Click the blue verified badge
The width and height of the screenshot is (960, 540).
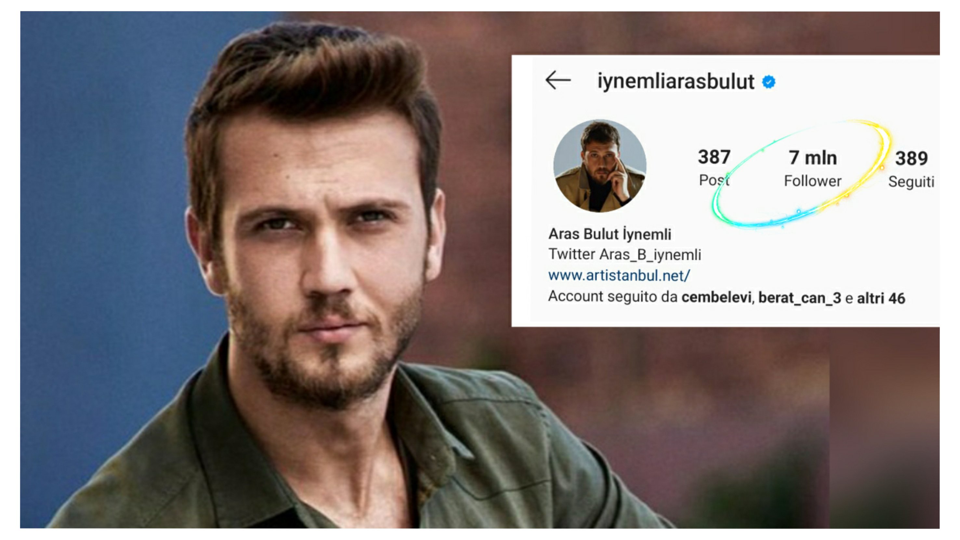coord(769,82)
